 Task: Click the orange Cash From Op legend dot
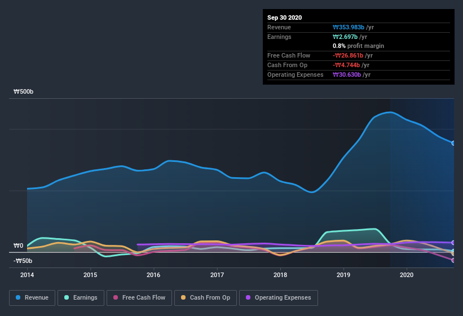(x=183, y=297)
